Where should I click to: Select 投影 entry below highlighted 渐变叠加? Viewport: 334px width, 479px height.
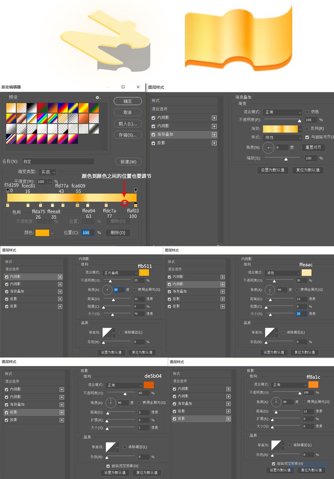tap(161, 143)
